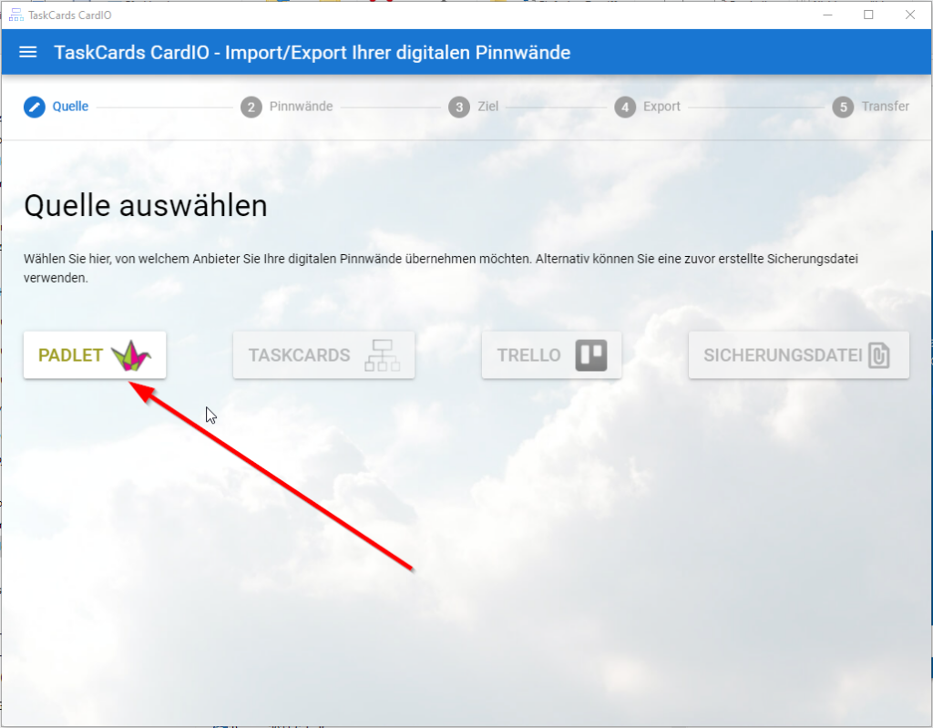Click the step 3 number circle
This screenshot has height=728, width=933.
(x=459, y=107)
